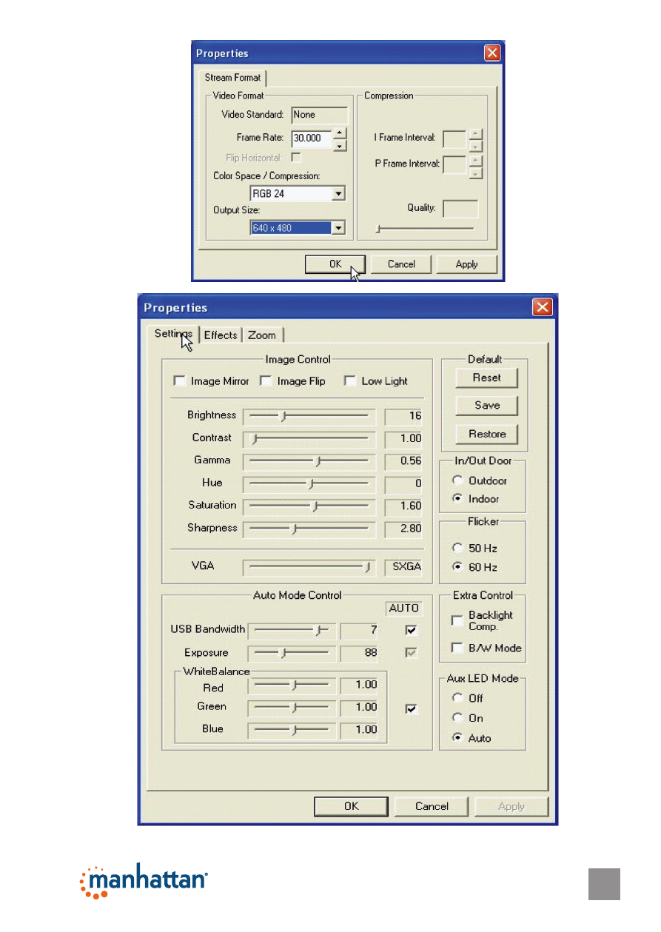Image resolution: width=661 pixels, height=932 pixels.
Task: Toggle the USB Bandwidth AUTO checkbox
Action: 412,631
